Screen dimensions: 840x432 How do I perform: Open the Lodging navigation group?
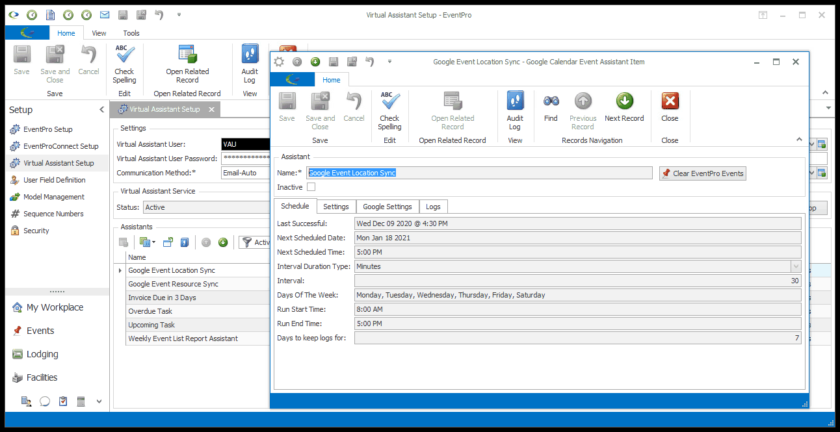[x=57, y=354]
